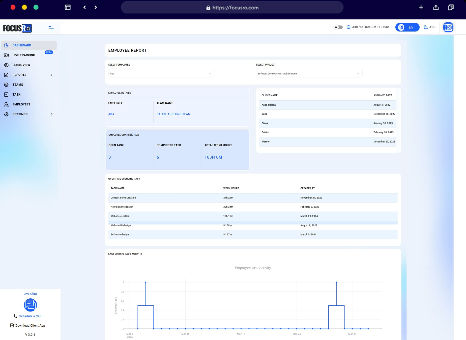Open Task via the checked-box icon
Viewport: 466px width, 340px height.
coord(6,94)
